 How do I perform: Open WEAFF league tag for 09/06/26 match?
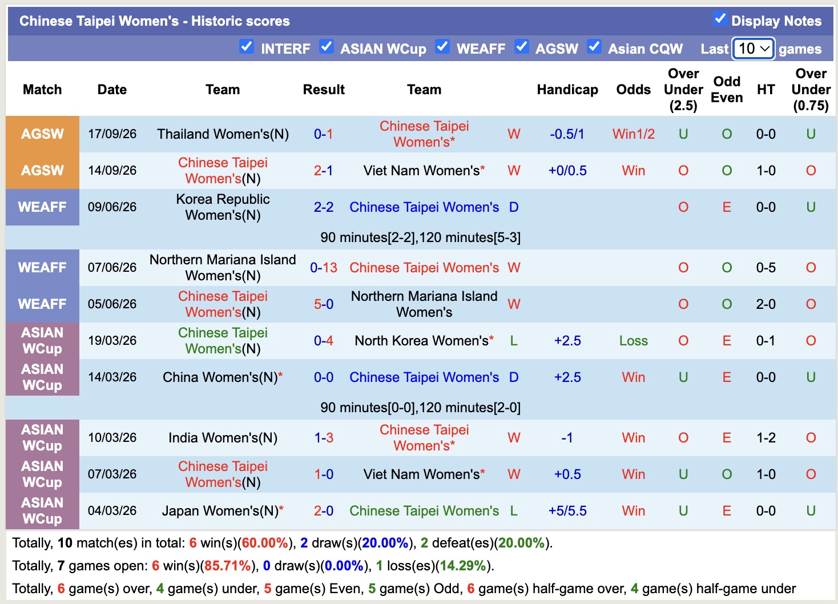click(42, 207)
